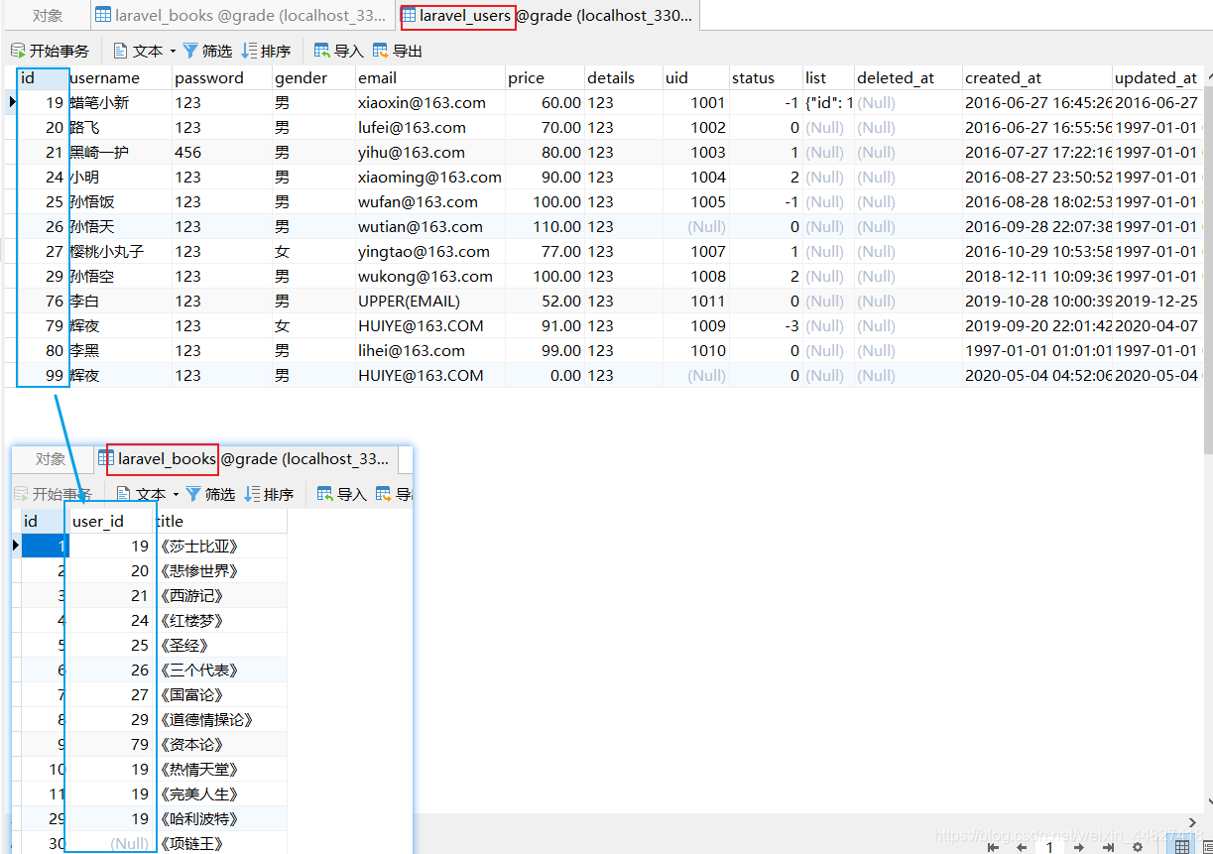This screenshot has width=1213, height=854.
Task: Select the username cell 黑崎一护
Action: 120,152
